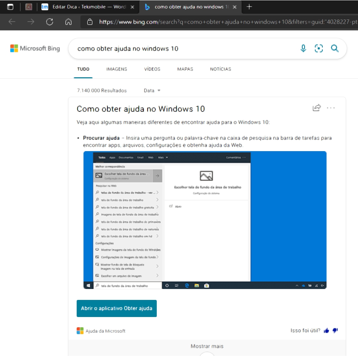The height and width of the screenshot is (356, 358).
Task: Focus the browser address bar URL
Action: 228,22
